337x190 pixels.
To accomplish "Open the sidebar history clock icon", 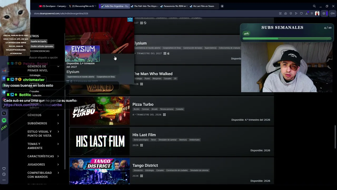I will (x=4, y=174).
